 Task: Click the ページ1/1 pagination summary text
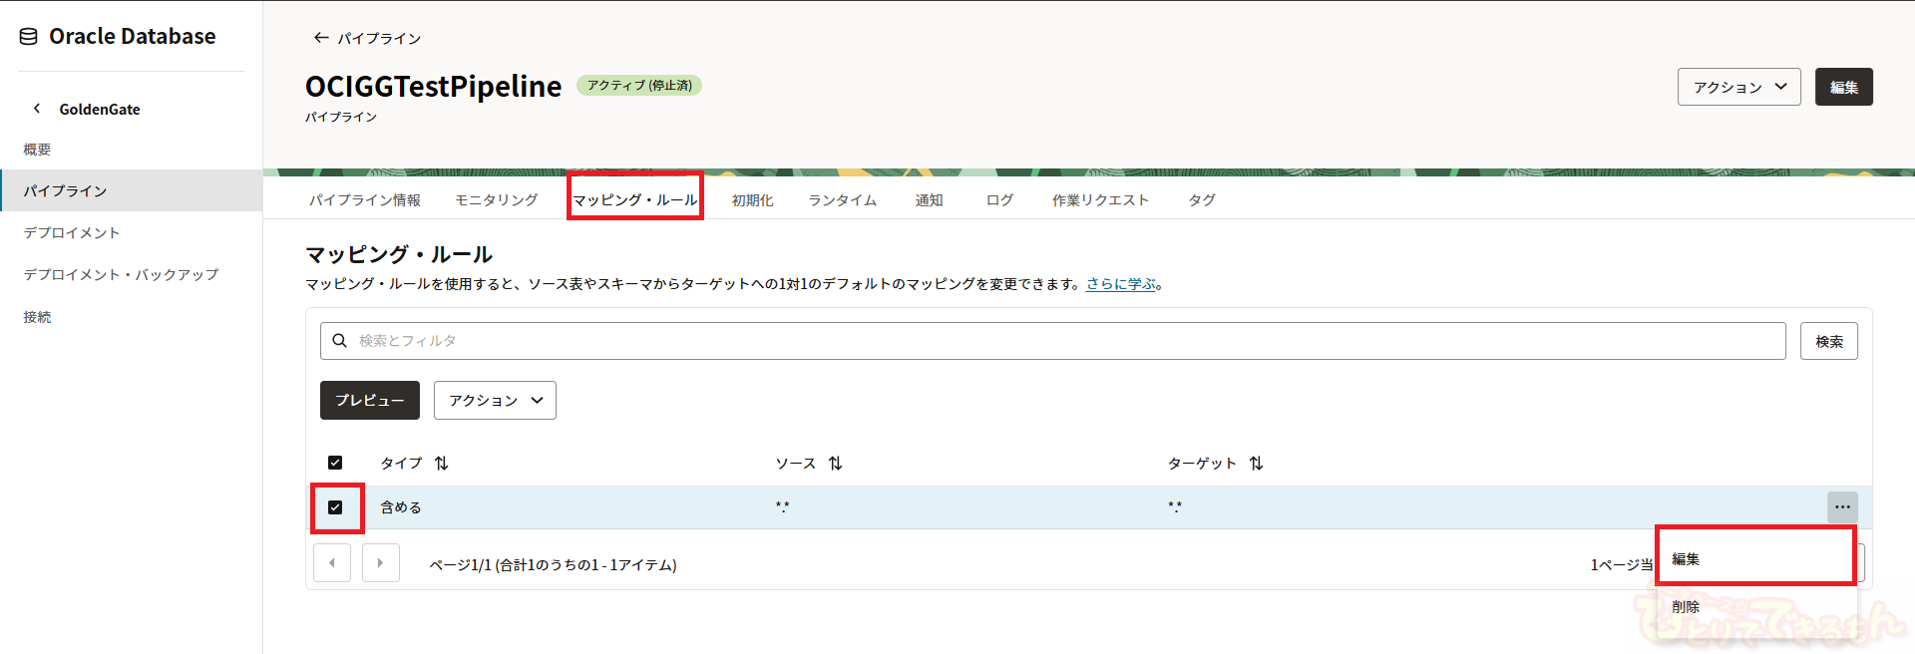(553, 564)
